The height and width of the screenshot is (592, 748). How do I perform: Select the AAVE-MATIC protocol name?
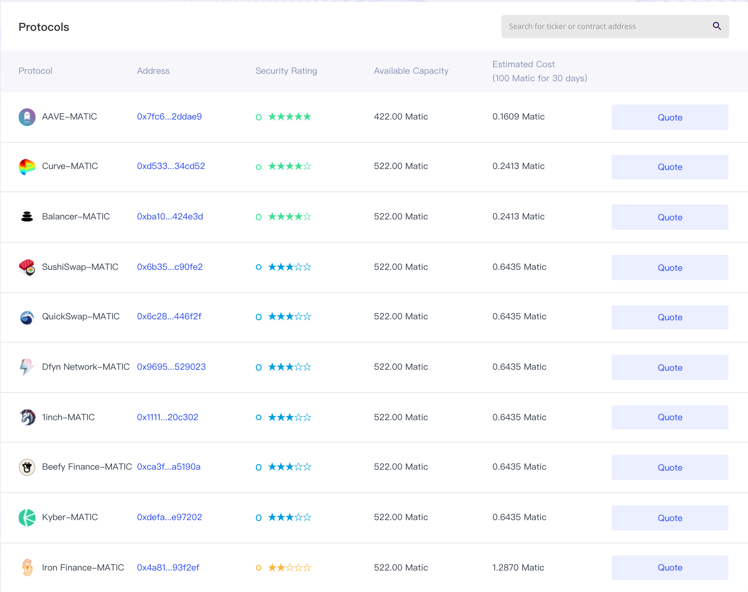[x=70, y=117]
